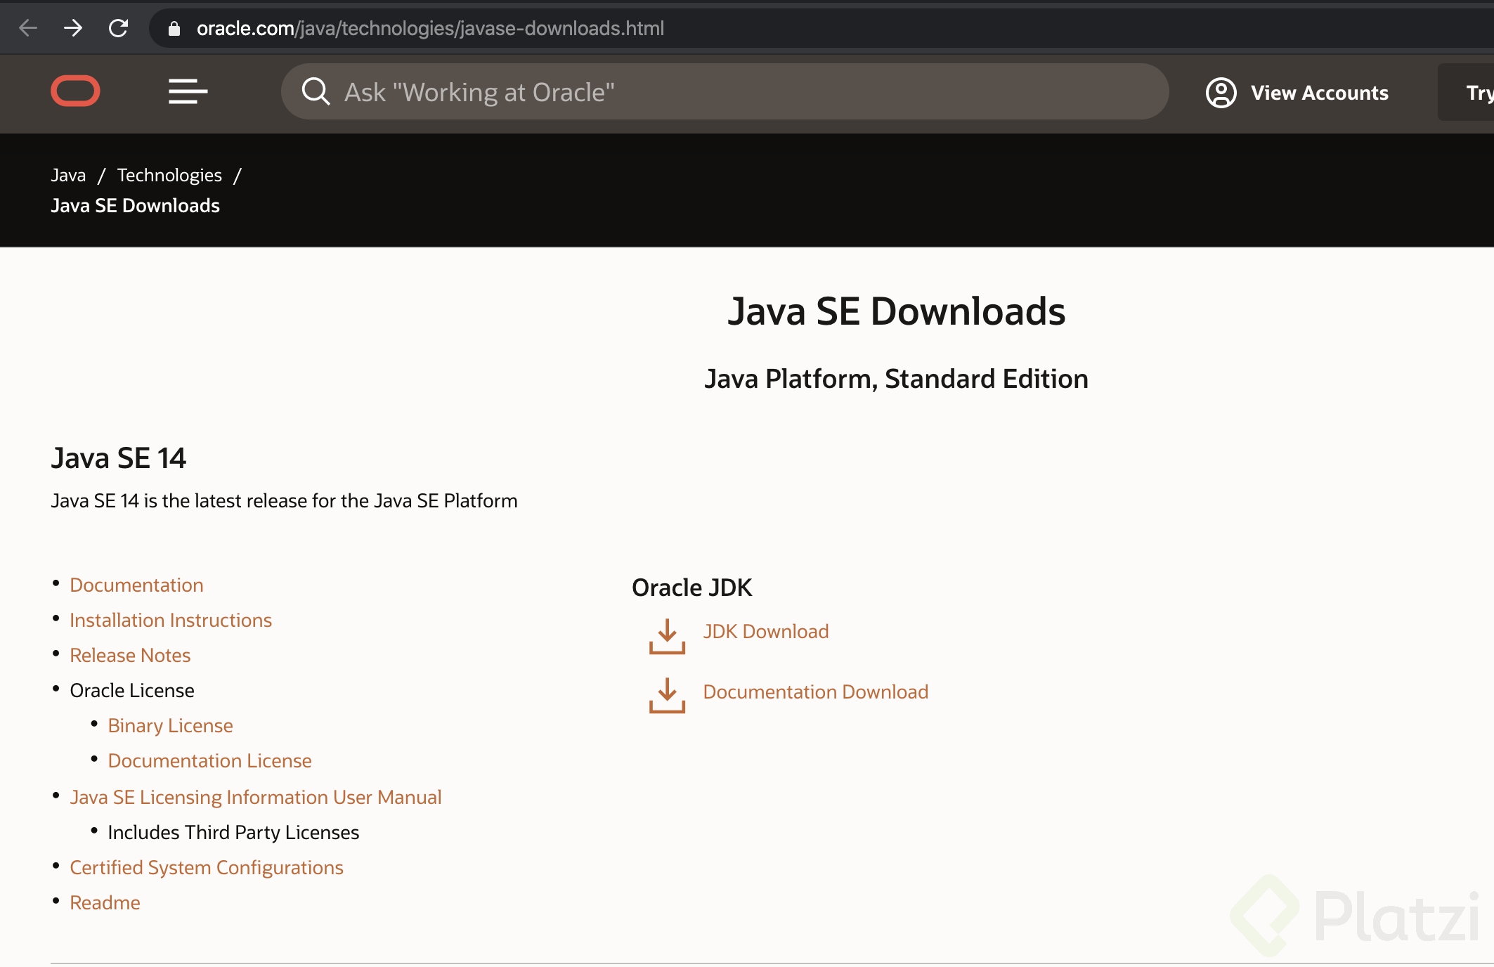Click the JDK Download link text
The image size is (1494, 967).
[766, 631]
